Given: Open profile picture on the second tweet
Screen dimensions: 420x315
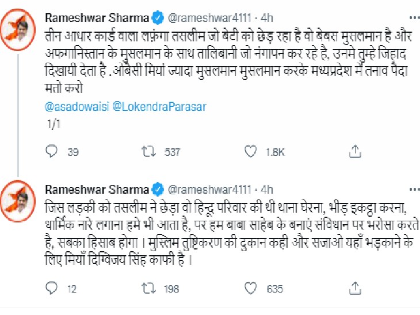Looking at the screenshot, I should tap(22, 199).
